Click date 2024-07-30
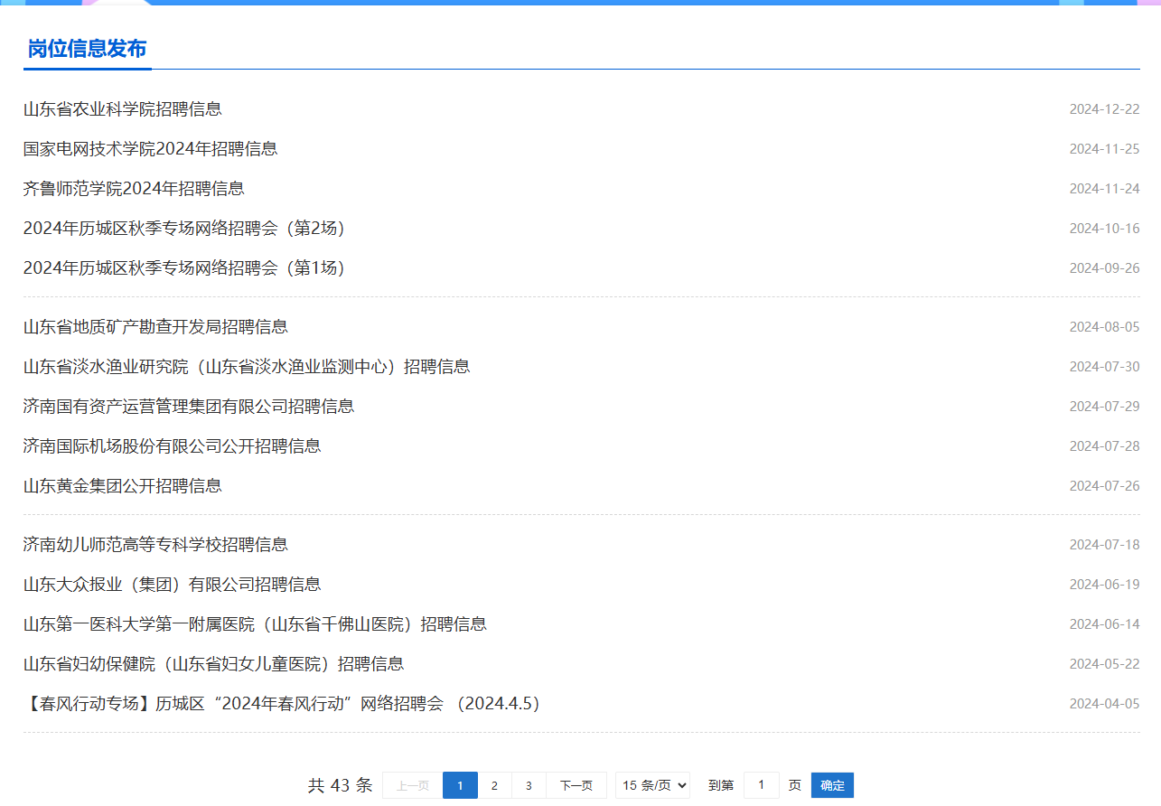The image size is (1161, 806). pos(1104,367)
